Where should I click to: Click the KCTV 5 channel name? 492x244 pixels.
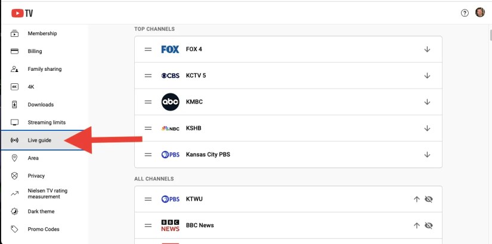[196, 76]
